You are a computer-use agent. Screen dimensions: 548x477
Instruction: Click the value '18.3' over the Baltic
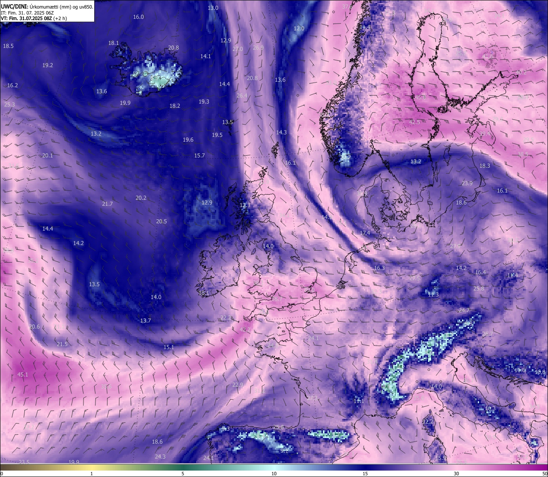(485, 166)
